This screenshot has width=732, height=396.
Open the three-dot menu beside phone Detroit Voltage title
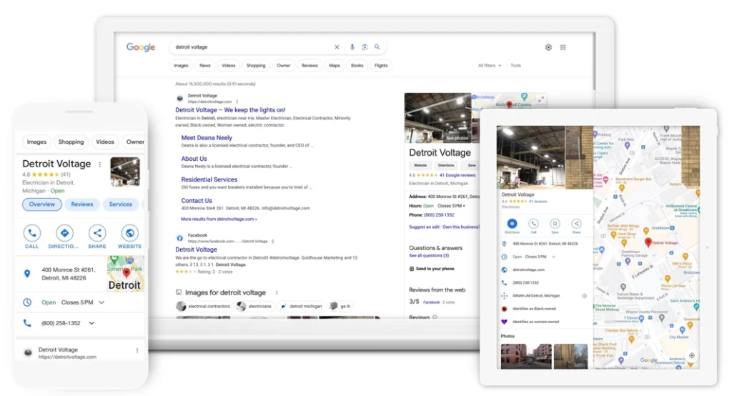click(x=99, y=164)
